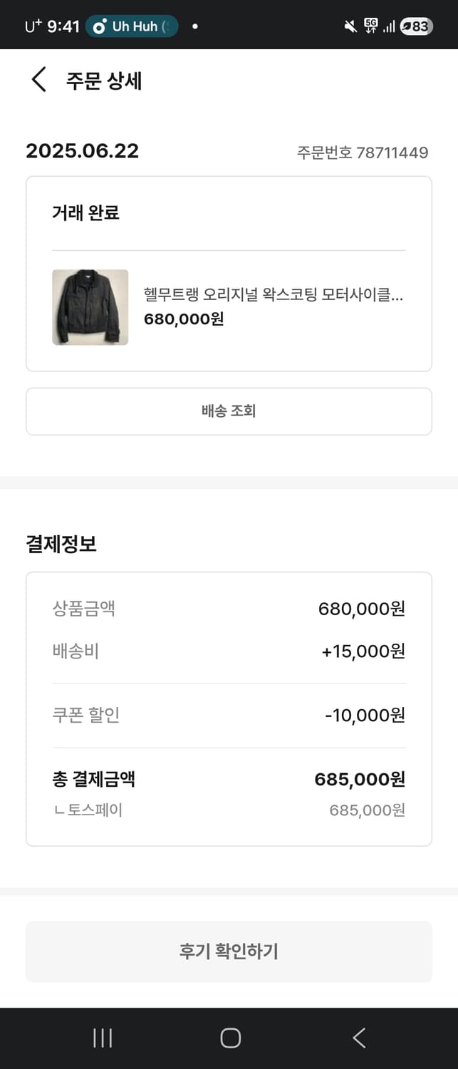Tap the 후기 확인하기 review button
Screen dimensions: 458x1069
pos(229,951)
